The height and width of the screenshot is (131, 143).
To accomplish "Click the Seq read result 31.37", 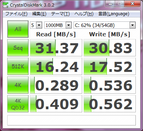I will coord(56,48).
